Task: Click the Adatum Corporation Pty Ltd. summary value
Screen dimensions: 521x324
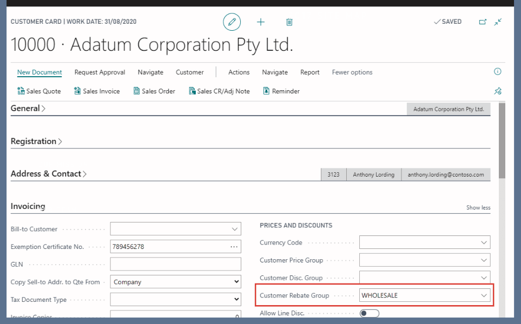Action: coord(449,109)
